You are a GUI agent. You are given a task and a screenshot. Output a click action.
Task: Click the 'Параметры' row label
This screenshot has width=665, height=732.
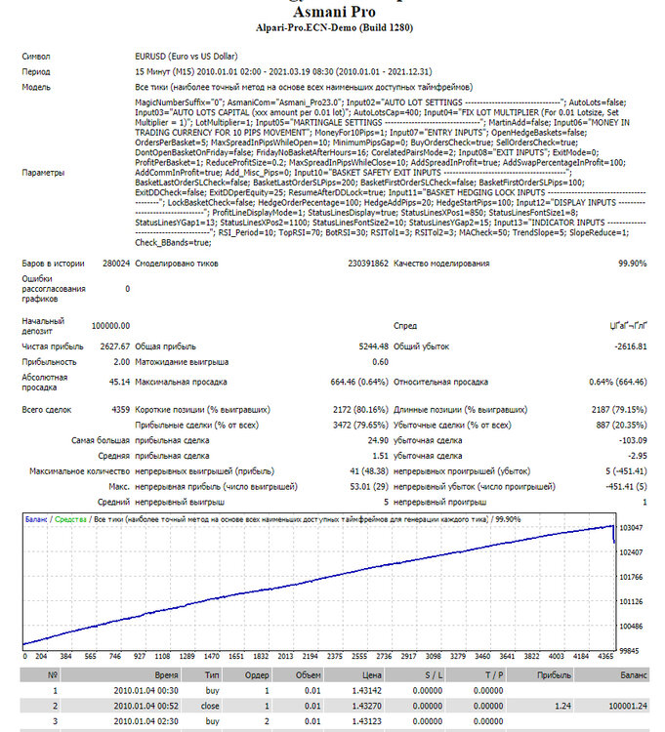point(43,173)
